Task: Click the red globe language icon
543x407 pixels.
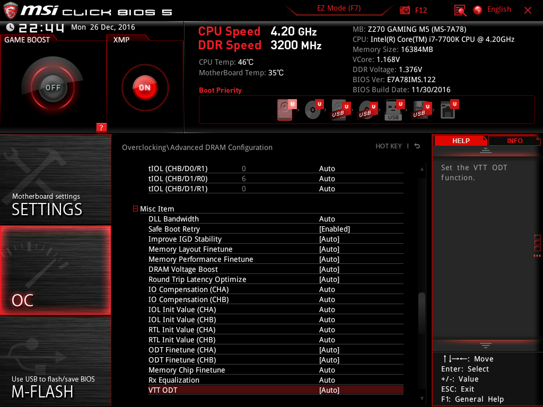Action: pos(478,10)
